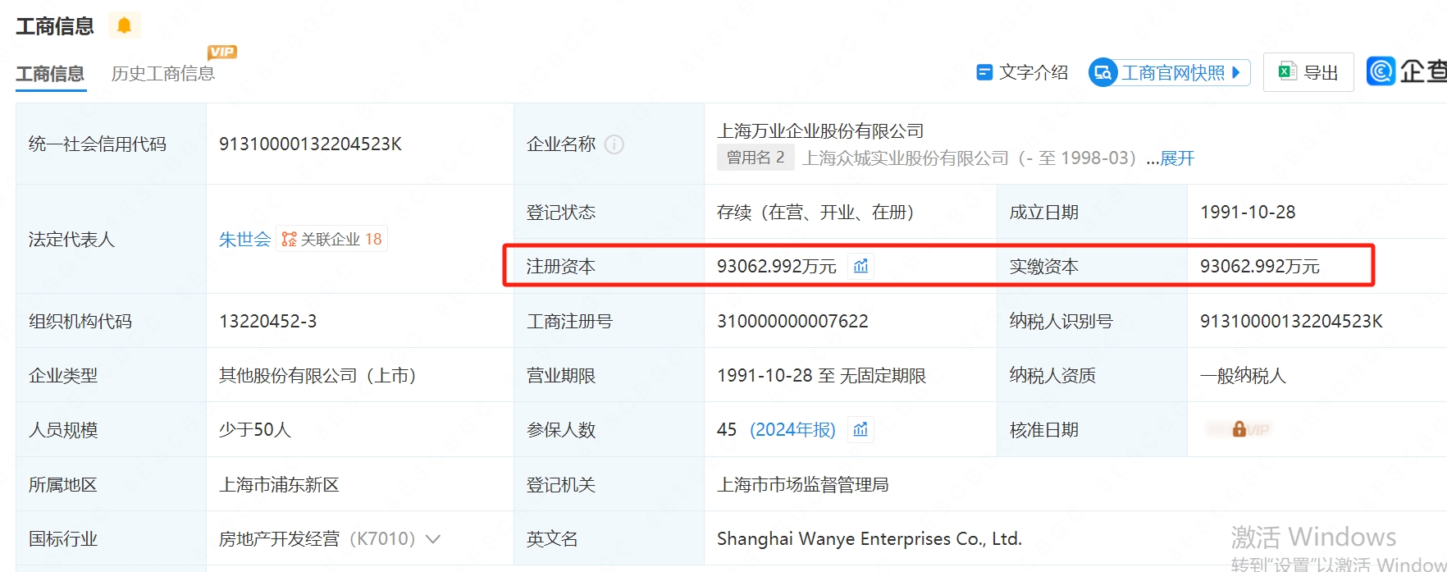Click the 曾用名 2 tag
This screenshot has height=572, width=1447.
(755, 158)
